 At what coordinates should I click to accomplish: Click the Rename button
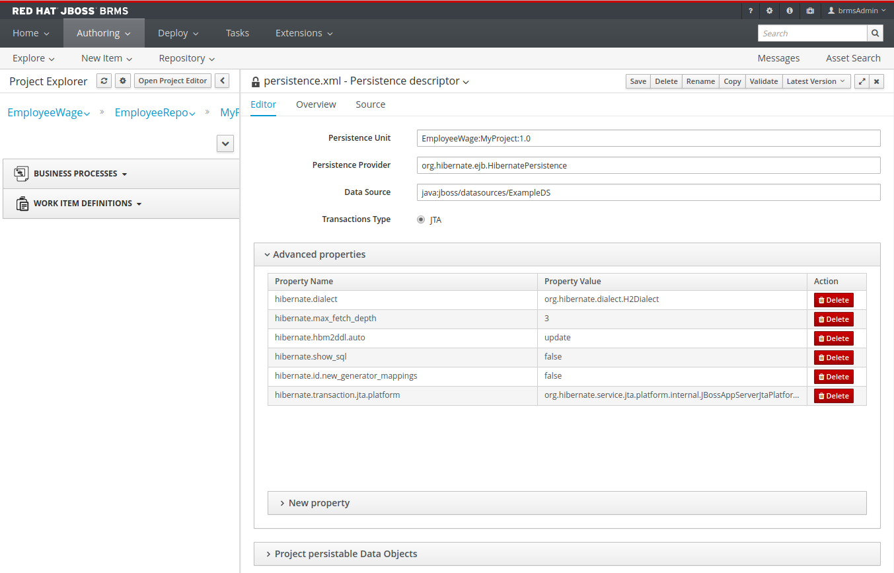(700, 81)
